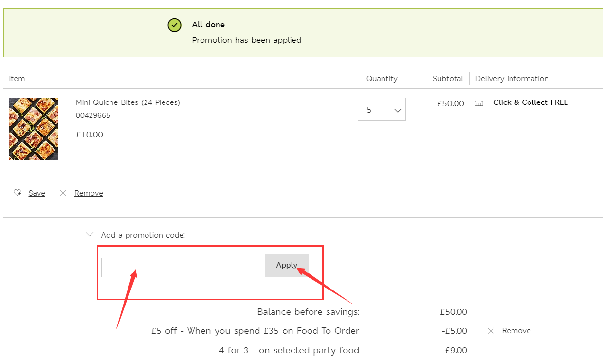Click the heart icon beside Save
Viewport: 603px width, 358px height.
(x=18, y=193)
